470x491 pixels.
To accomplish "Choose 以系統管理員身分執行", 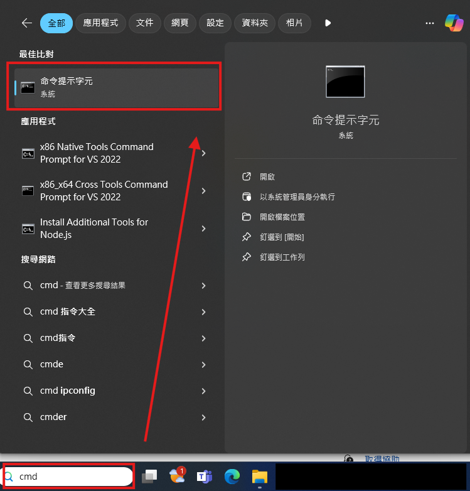I will tap(297, 197).
